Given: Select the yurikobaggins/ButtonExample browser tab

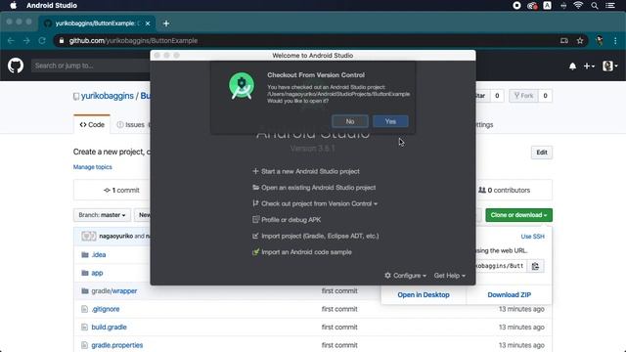Looking at the screenshot, I should pyautogui.click(x=96, y=23).
